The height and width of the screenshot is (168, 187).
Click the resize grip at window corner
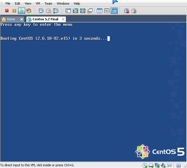[x=185, y=166]
